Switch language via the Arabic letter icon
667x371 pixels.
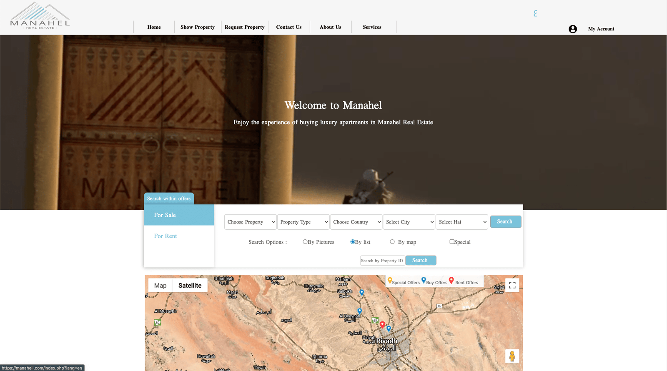pos(535,13)
